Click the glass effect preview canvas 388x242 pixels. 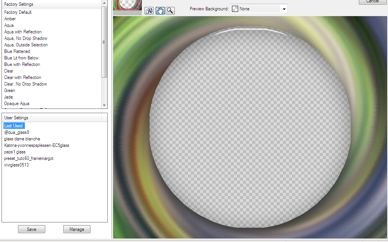coord(250,127)
